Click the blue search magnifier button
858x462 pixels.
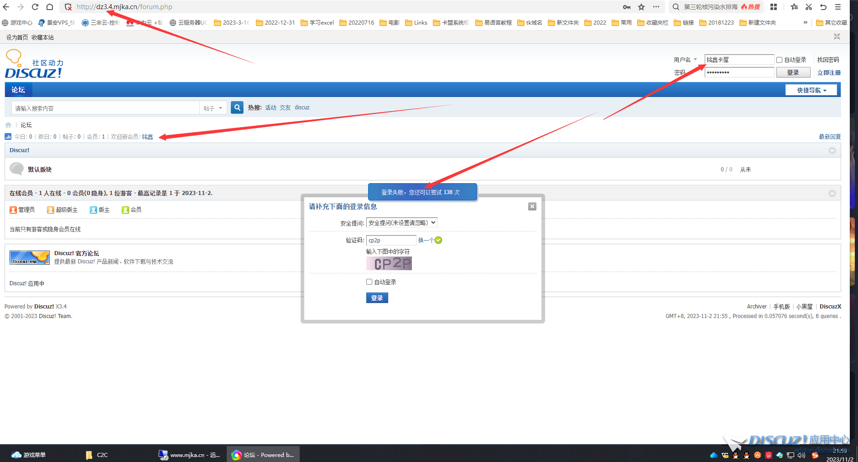click(237, 108)
